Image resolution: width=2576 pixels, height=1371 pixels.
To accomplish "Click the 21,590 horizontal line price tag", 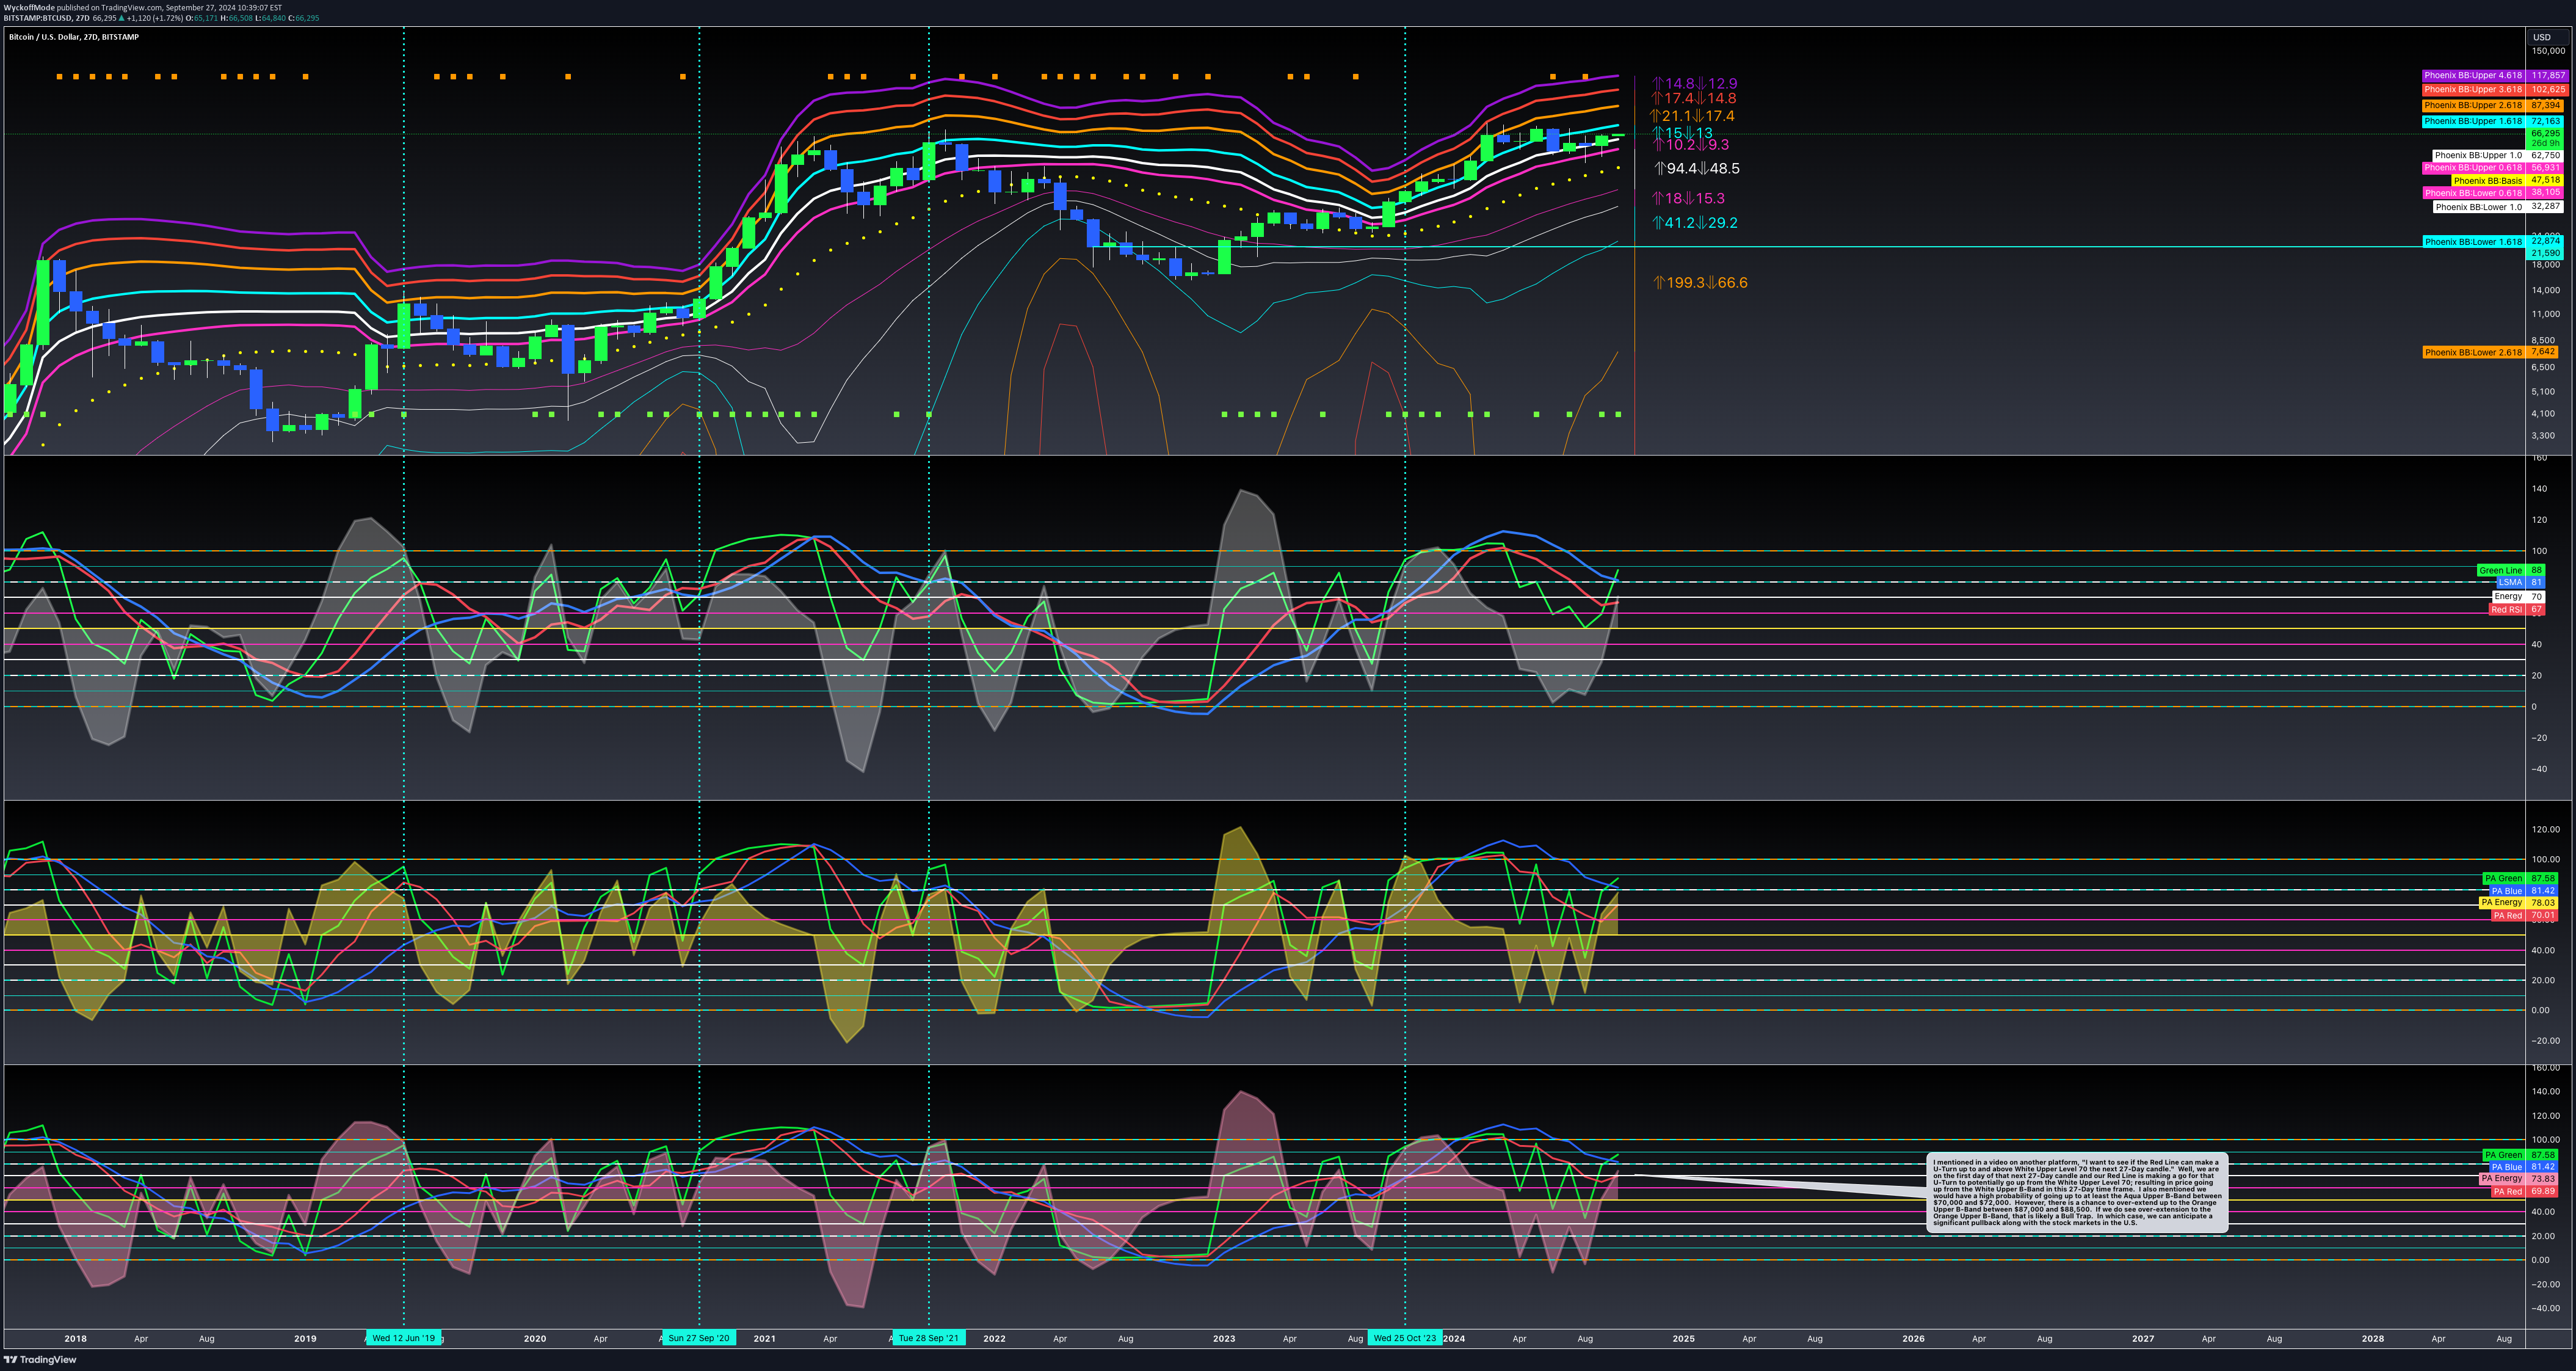I will [x=2546, y=254].
